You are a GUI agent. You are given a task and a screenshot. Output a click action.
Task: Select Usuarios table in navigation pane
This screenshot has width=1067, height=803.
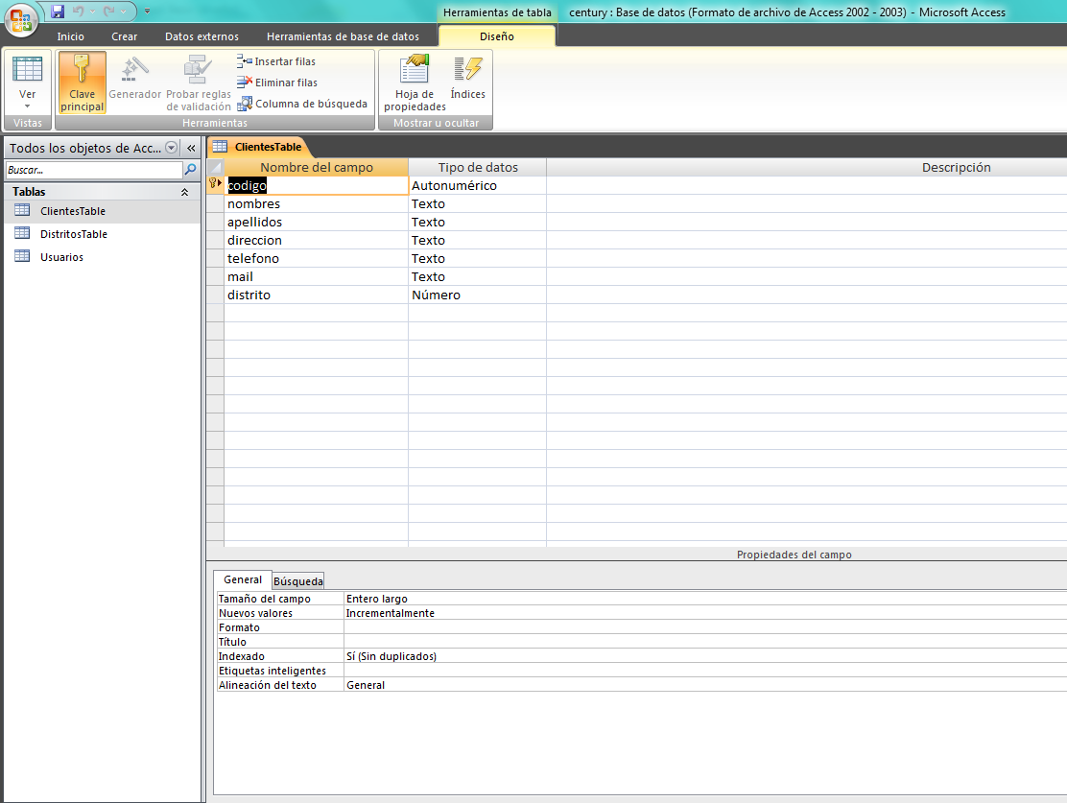coord(102,257)
